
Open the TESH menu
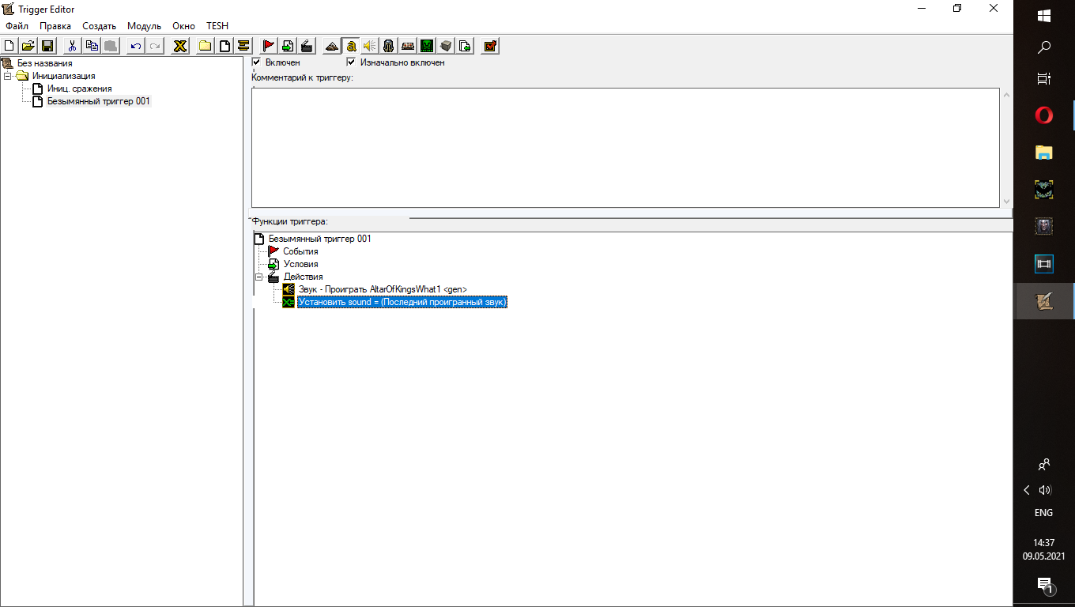click(x=217, y=26)
